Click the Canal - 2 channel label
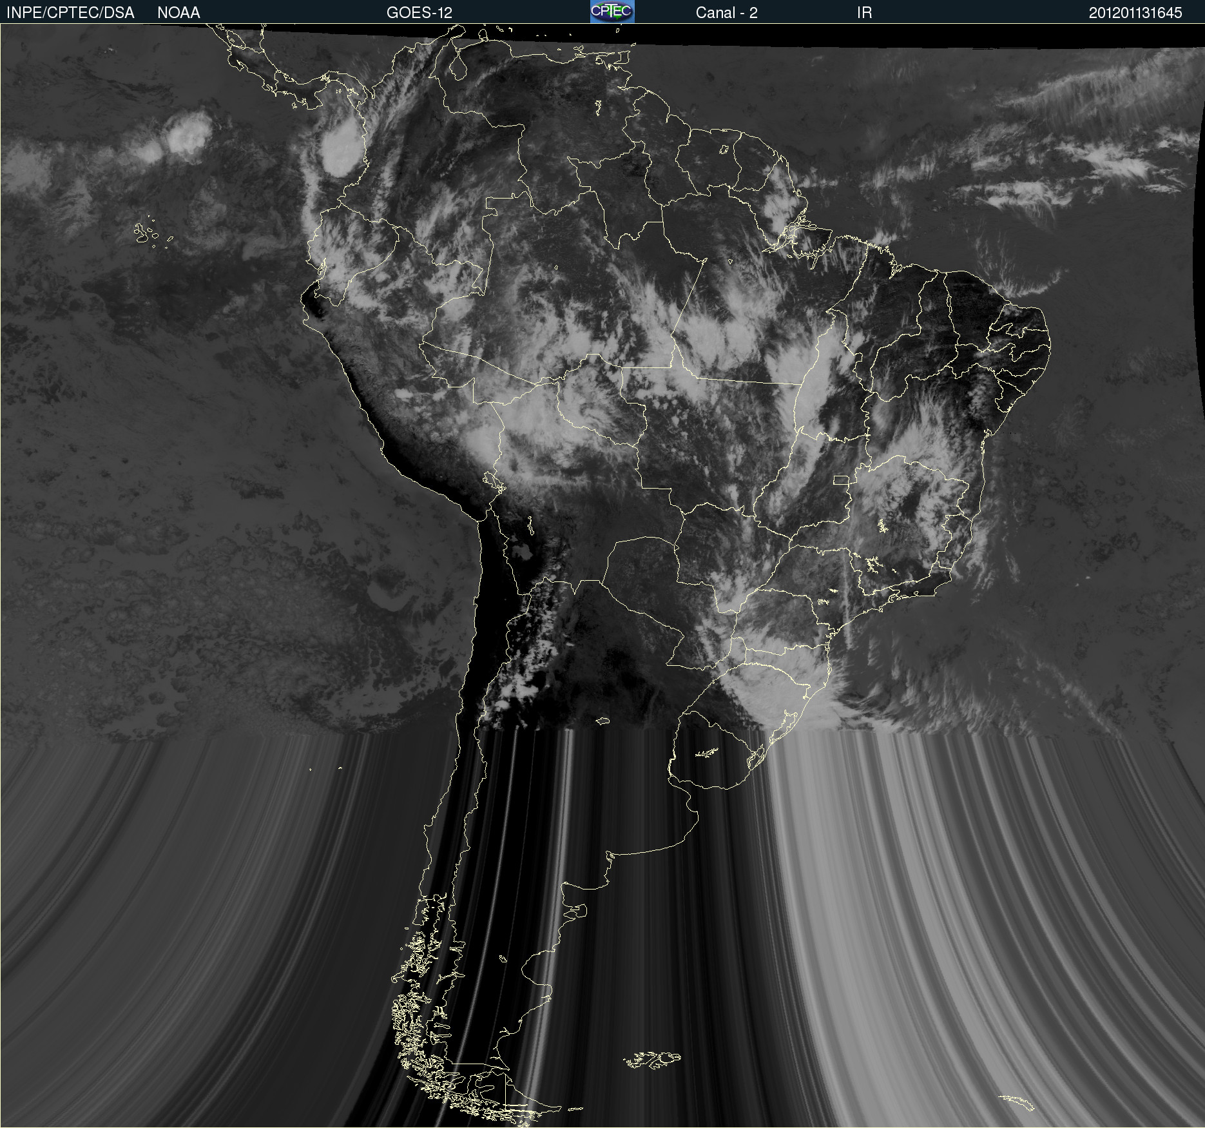Viewport: 1205px width, 1128px height. click(727, 13)
